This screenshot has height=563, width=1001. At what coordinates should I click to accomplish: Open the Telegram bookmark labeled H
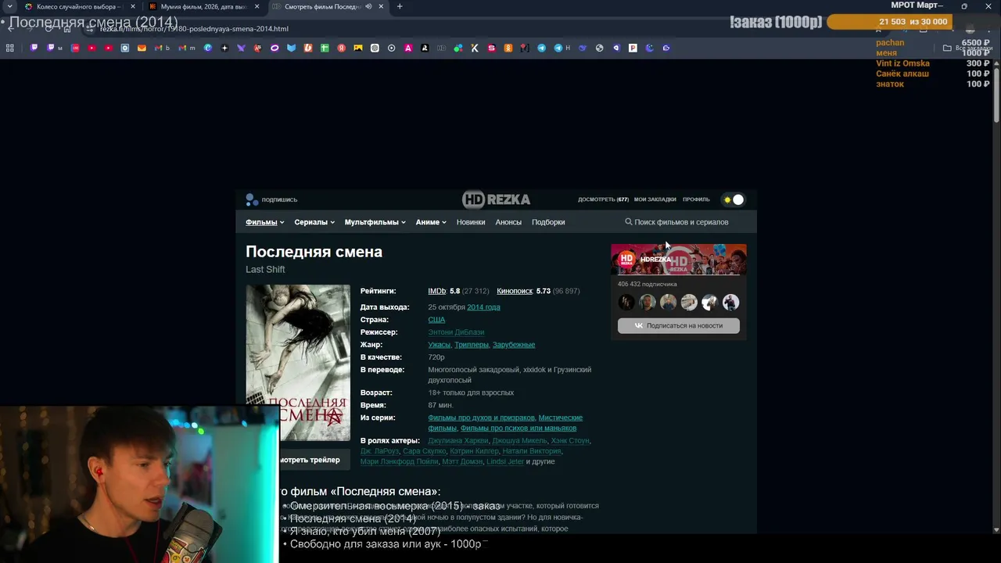pyautogui.click(x=562, y=48)
